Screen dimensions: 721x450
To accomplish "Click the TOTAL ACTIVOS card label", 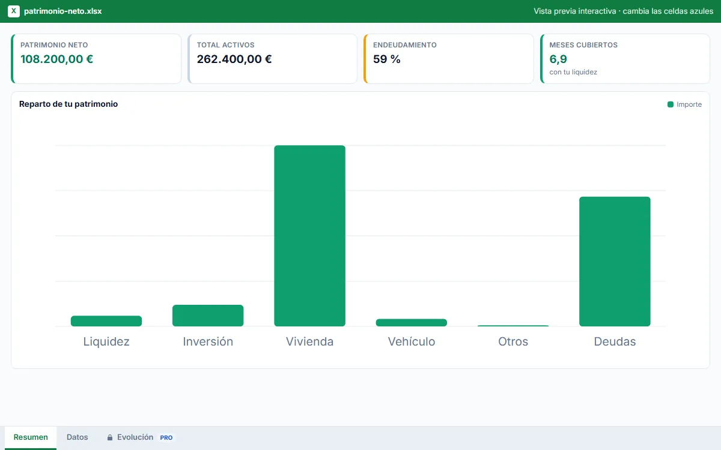I will coord(226,45).
